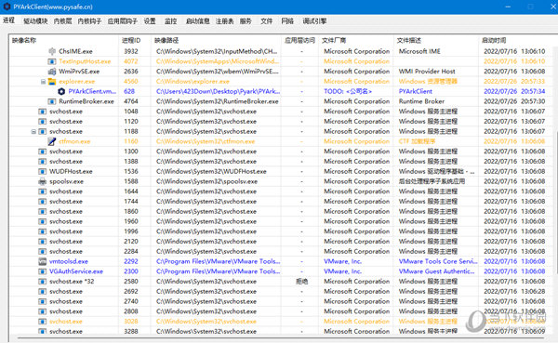
Task: Click the vmtoolsd.exe VMware icon
Action: pos(43,261)
